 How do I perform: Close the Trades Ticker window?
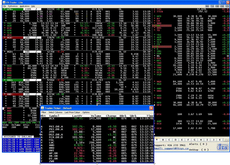pos(151,108)
